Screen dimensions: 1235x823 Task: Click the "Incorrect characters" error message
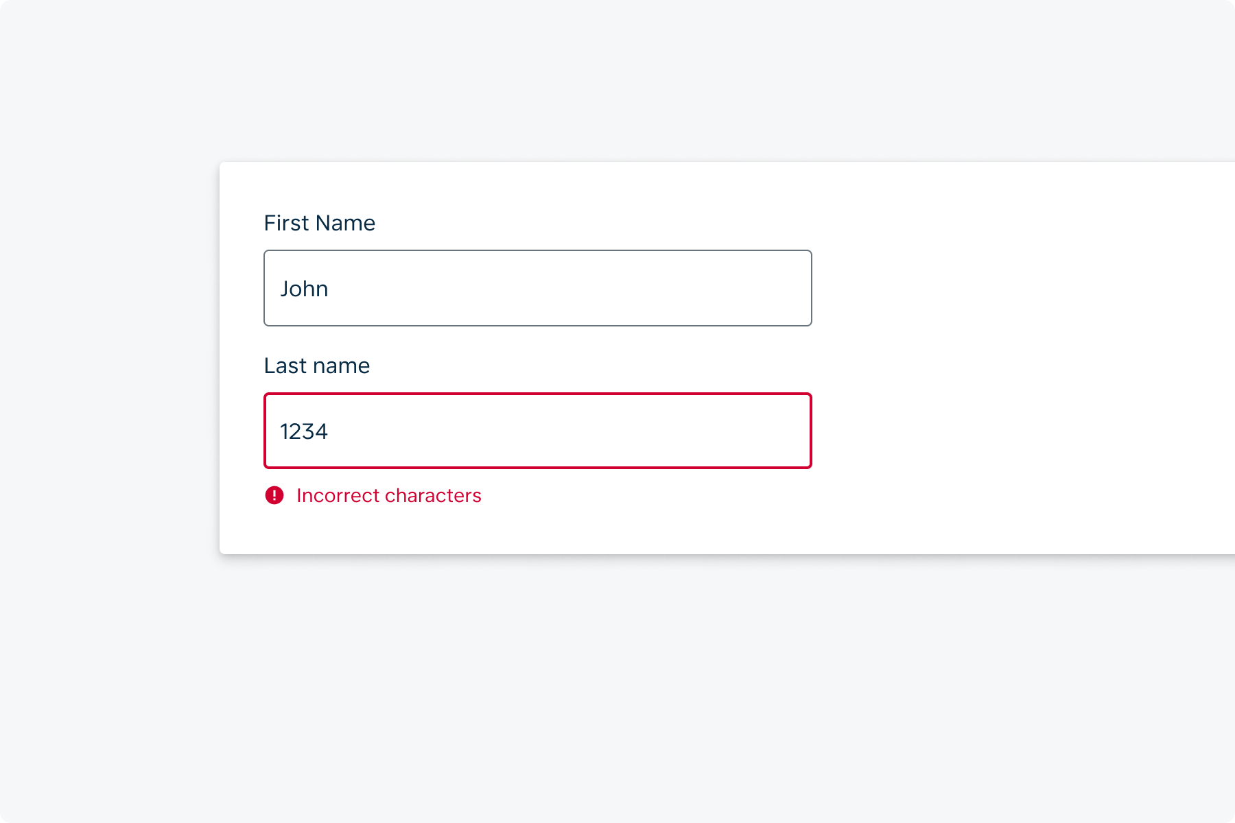point(388,495)
